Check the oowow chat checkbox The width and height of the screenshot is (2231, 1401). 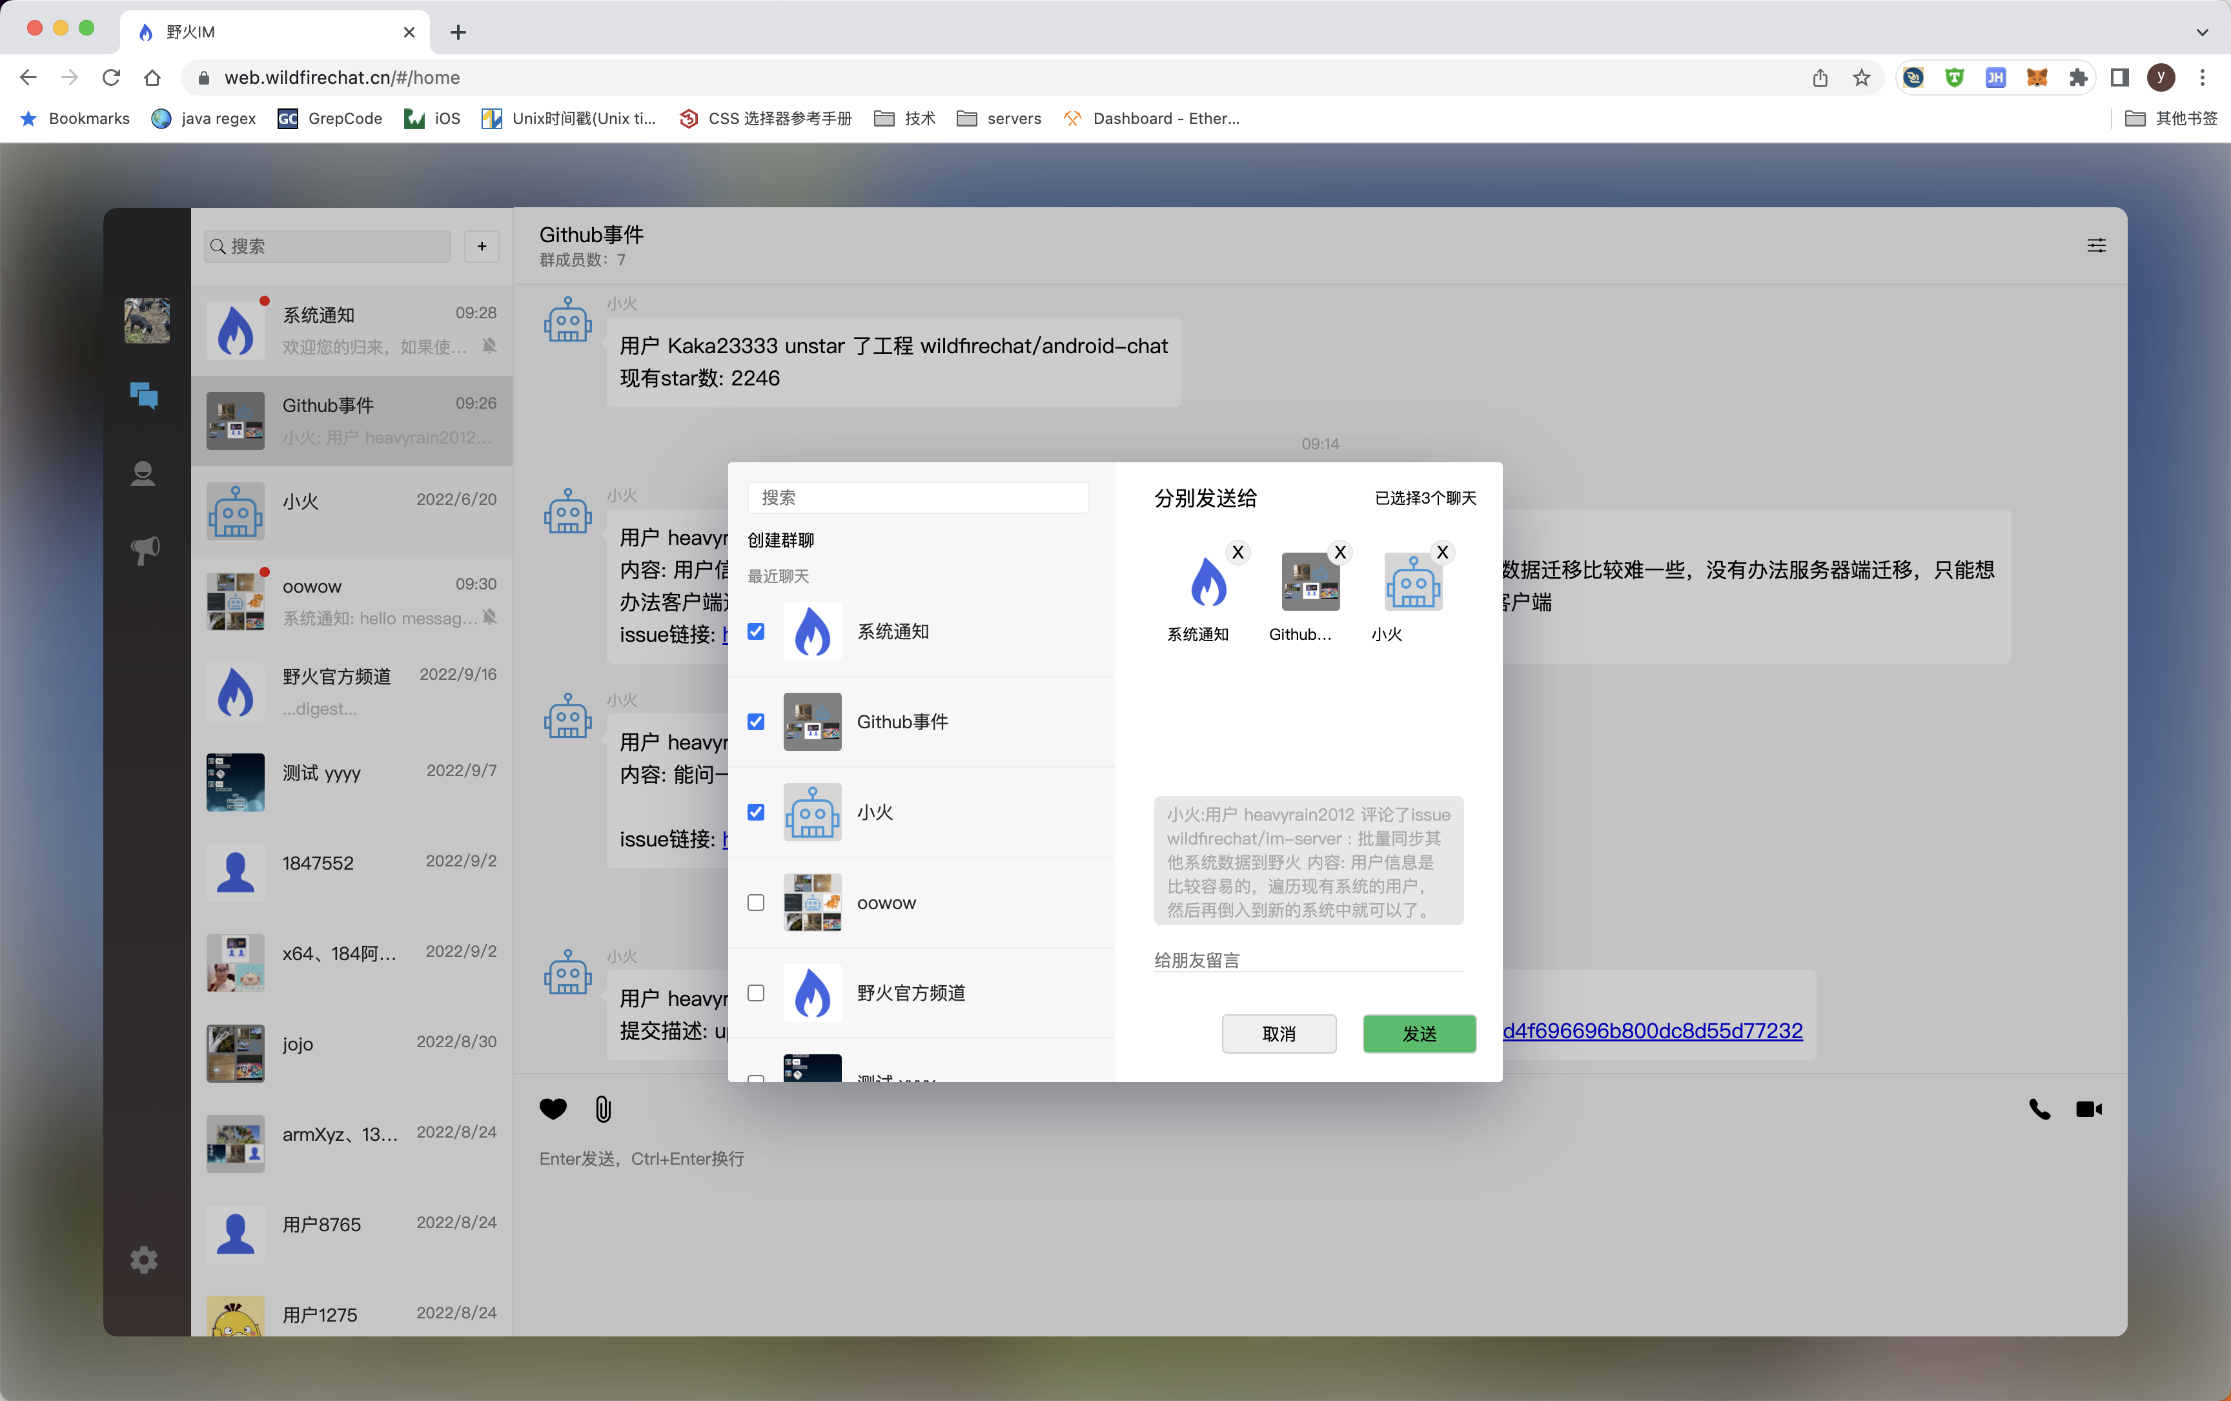(756, 903)
